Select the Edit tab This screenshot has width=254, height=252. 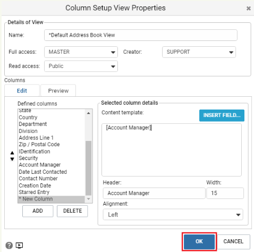tap(22, 90)
